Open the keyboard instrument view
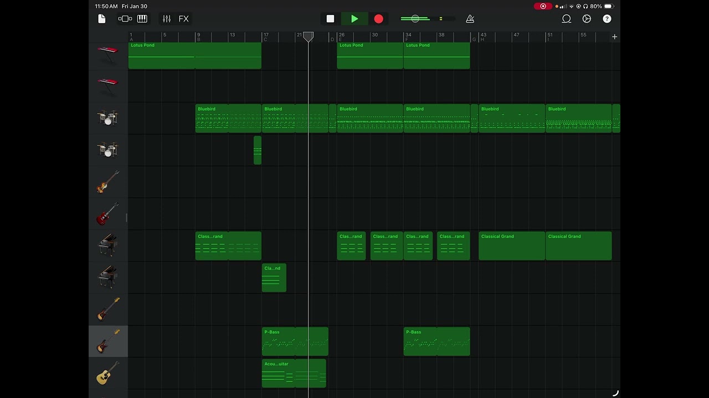709x398 pixels. (x=142, y=19)
